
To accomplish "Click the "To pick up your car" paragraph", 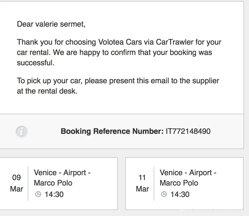I will pyautogui.click(x=118, y=81).
